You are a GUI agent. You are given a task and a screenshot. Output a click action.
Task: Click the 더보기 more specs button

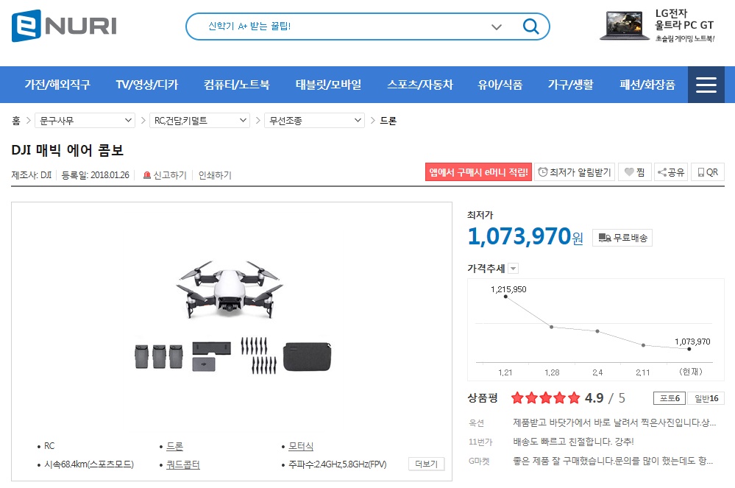click(x=426, y=464)
